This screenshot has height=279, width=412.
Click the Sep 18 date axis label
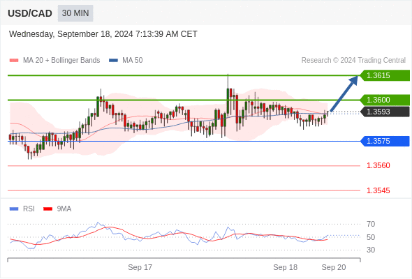point(286,267)
